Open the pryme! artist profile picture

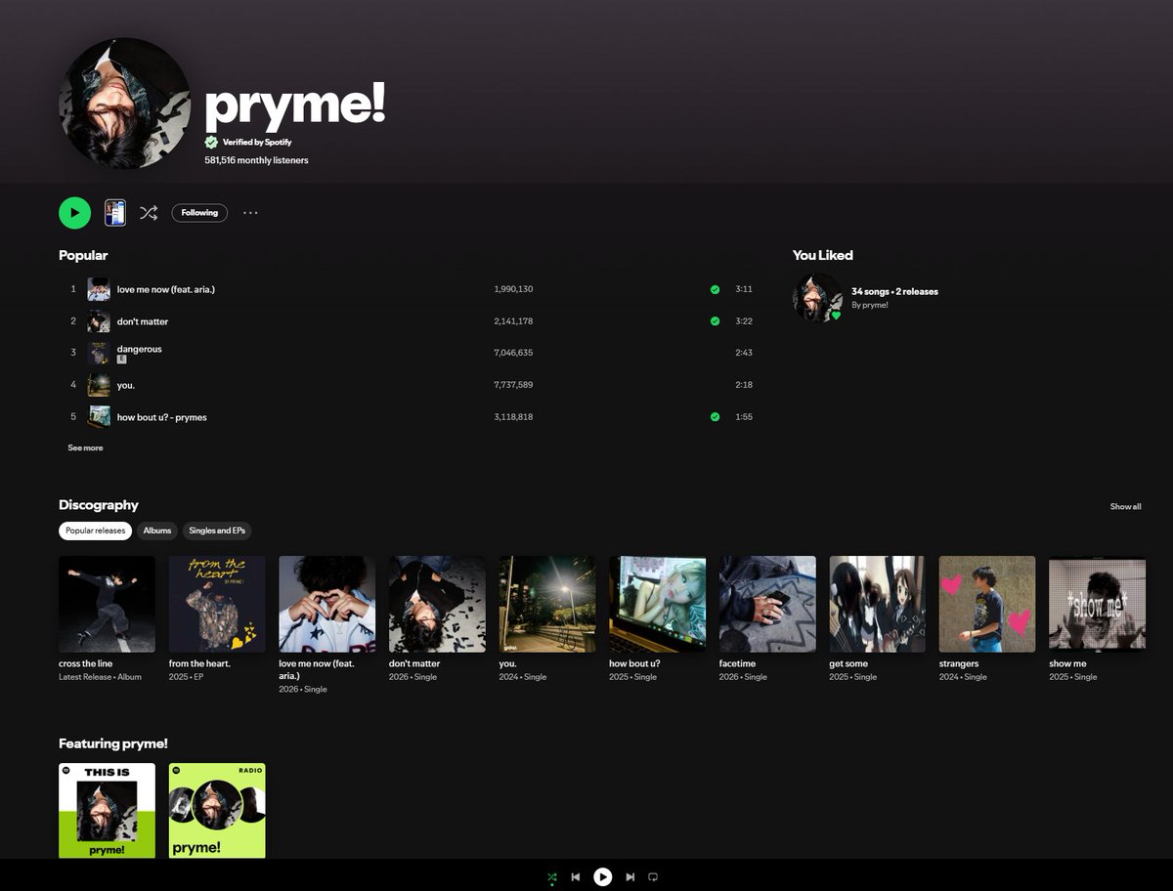pyautogui.click(x=124, y=104)
